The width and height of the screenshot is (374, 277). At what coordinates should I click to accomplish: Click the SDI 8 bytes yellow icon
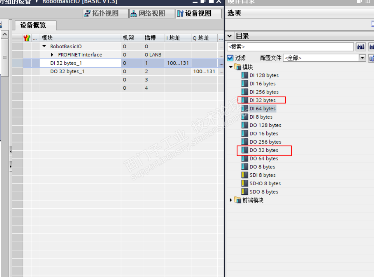pos(244,175)
